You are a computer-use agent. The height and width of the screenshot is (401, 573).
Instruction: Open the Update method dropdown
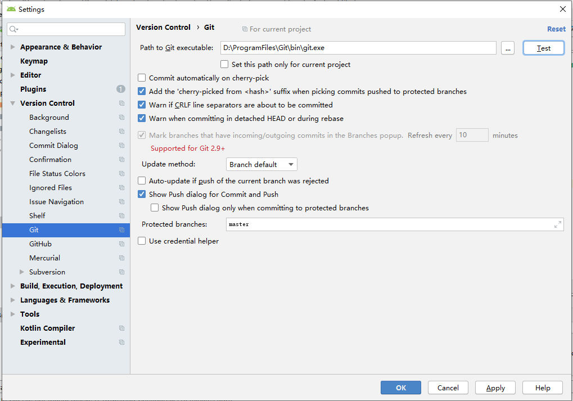(261, 164)
